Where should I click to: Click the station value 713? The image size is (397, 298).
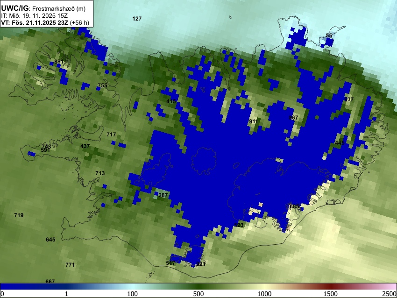click(100, 173)
